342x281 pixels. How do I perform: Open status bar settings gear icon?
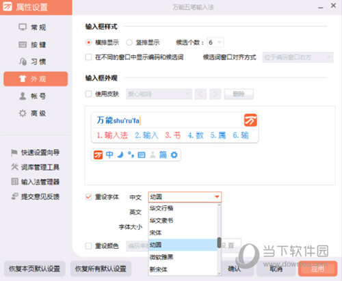point(174,155)
